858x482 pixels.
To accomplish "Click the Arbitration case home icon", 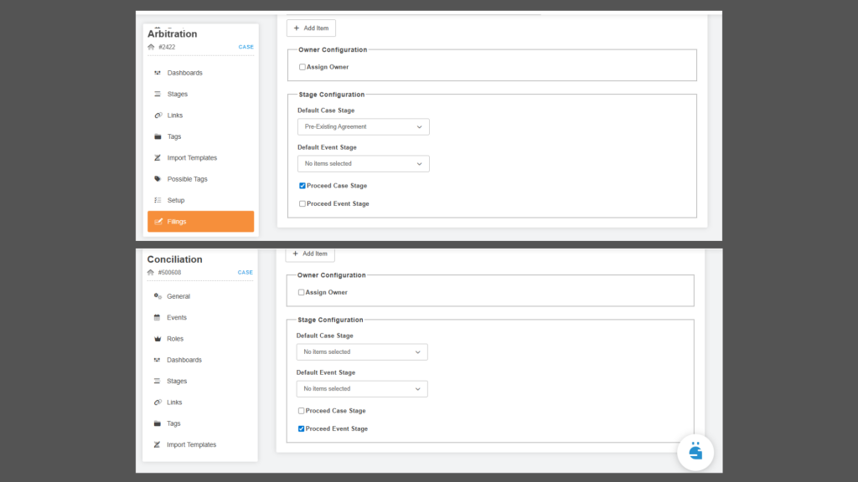I will [x=151, y=47].
